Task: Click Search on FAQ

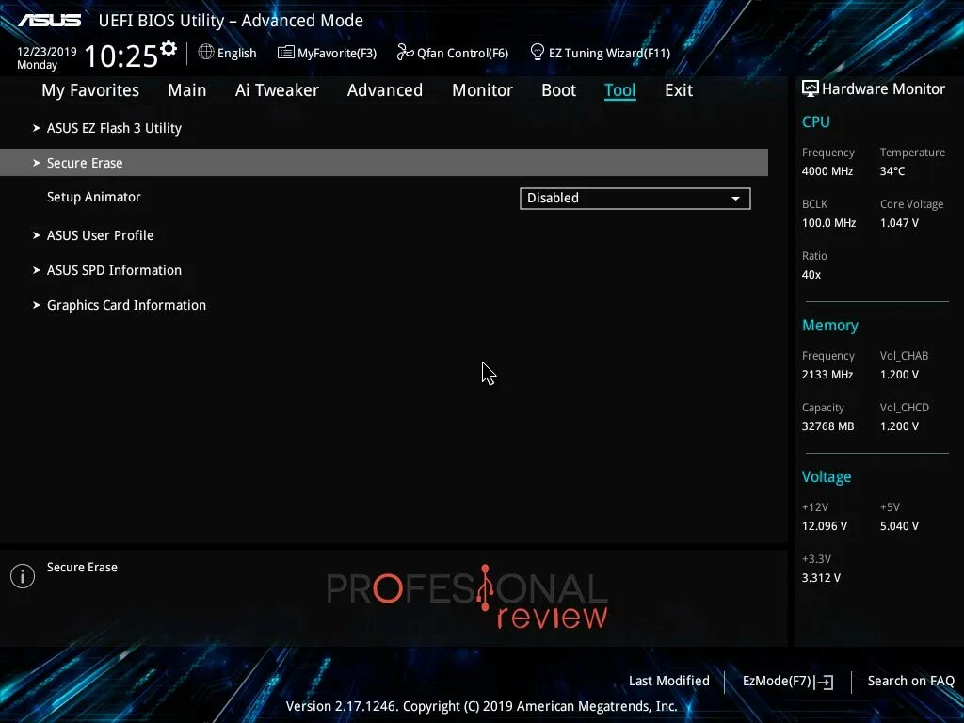Action: click(x=910, y=682)
